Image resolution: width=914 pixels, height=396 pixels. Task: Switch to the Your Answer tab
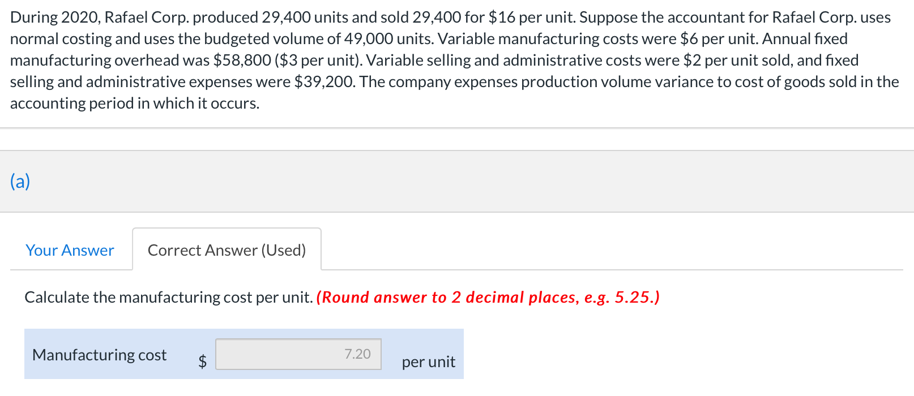pyautogui.click(x=69, y=250)
